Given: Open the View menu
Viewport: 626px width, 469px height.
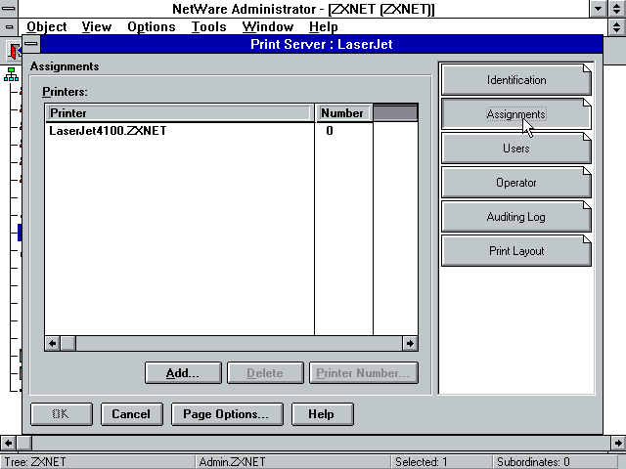Looking at the screenshot, I should [97, 26].
